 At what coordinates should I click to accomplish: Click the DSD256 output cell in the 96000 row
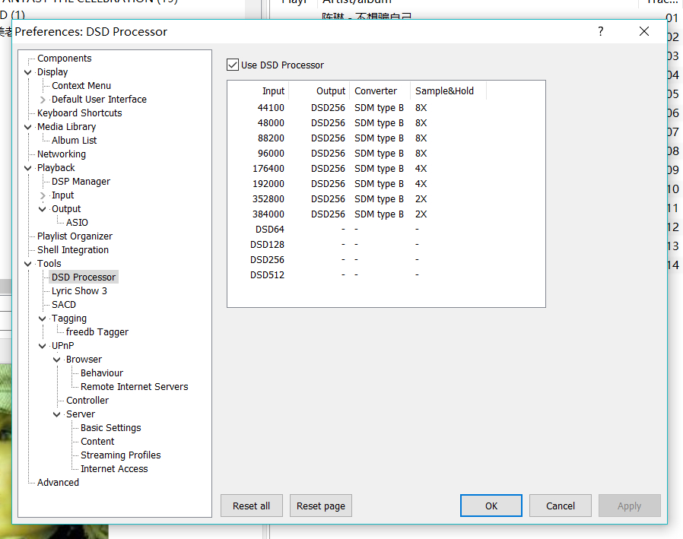pos(328,154)
